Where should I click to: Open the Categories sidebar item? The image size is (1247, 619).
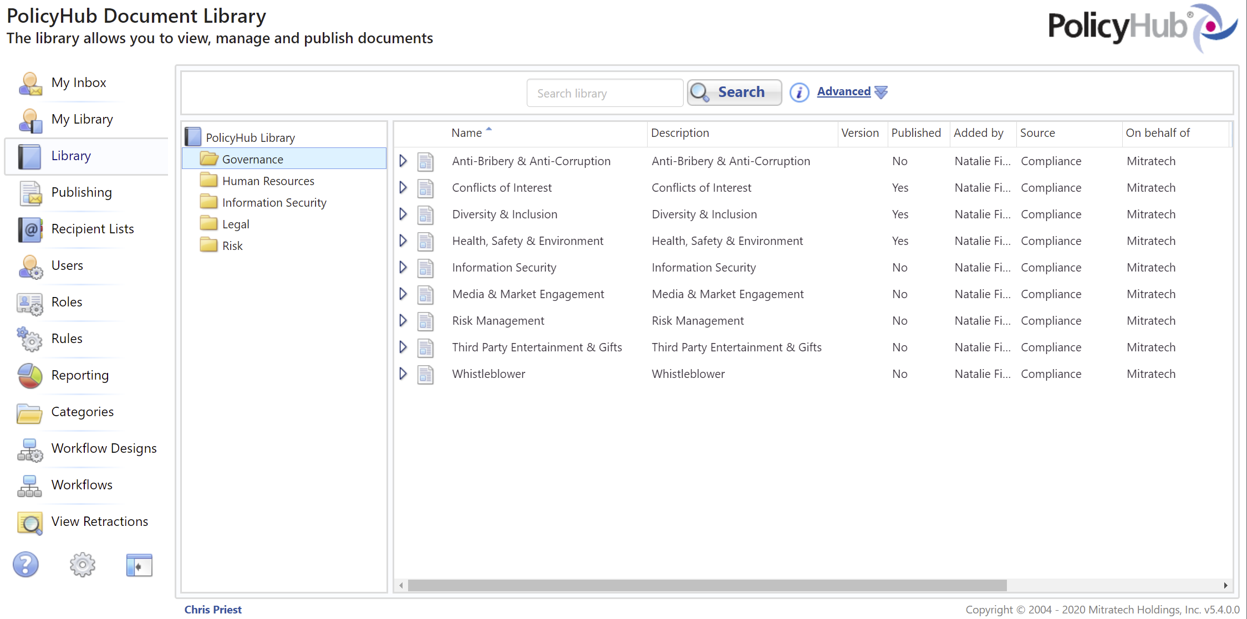click(x=82, y=412)
